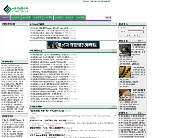Open friend link 项目管理者联盟
Viewport: 184px width, 138px height.
click(x=124, y=130)
